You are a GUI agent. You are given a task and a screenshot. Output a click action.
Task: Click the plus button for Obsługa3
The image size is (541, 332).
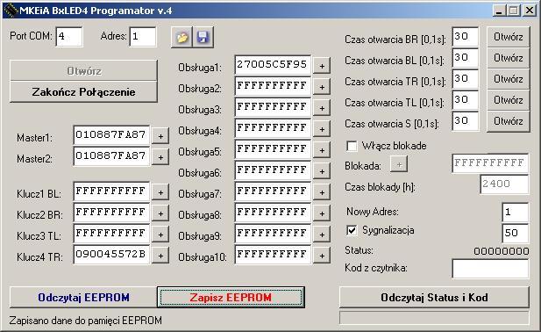pos(322,108)
